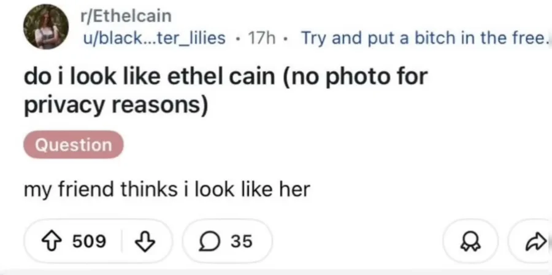
Task: Click the 509 vote count
Action: pyautogui.click(x=89, y=242)
